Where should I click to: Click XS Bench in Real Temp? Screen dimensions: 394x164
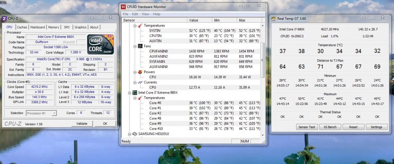pyautogui.click(x=330, y=127)
